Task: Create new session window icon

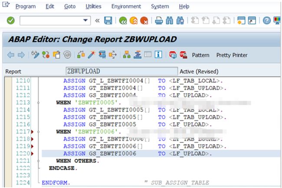Action: 241,20
